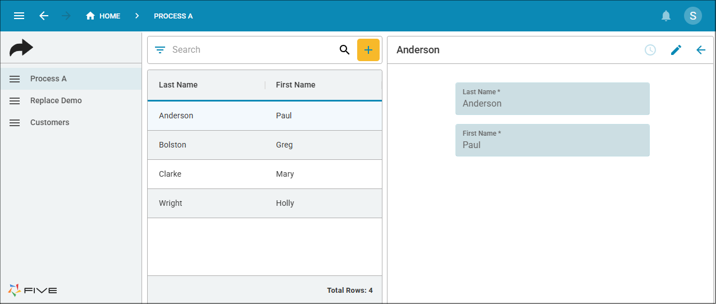716x304 pixels.
Task: Go back with the top bar left arrow
Action: pos(44,16)
